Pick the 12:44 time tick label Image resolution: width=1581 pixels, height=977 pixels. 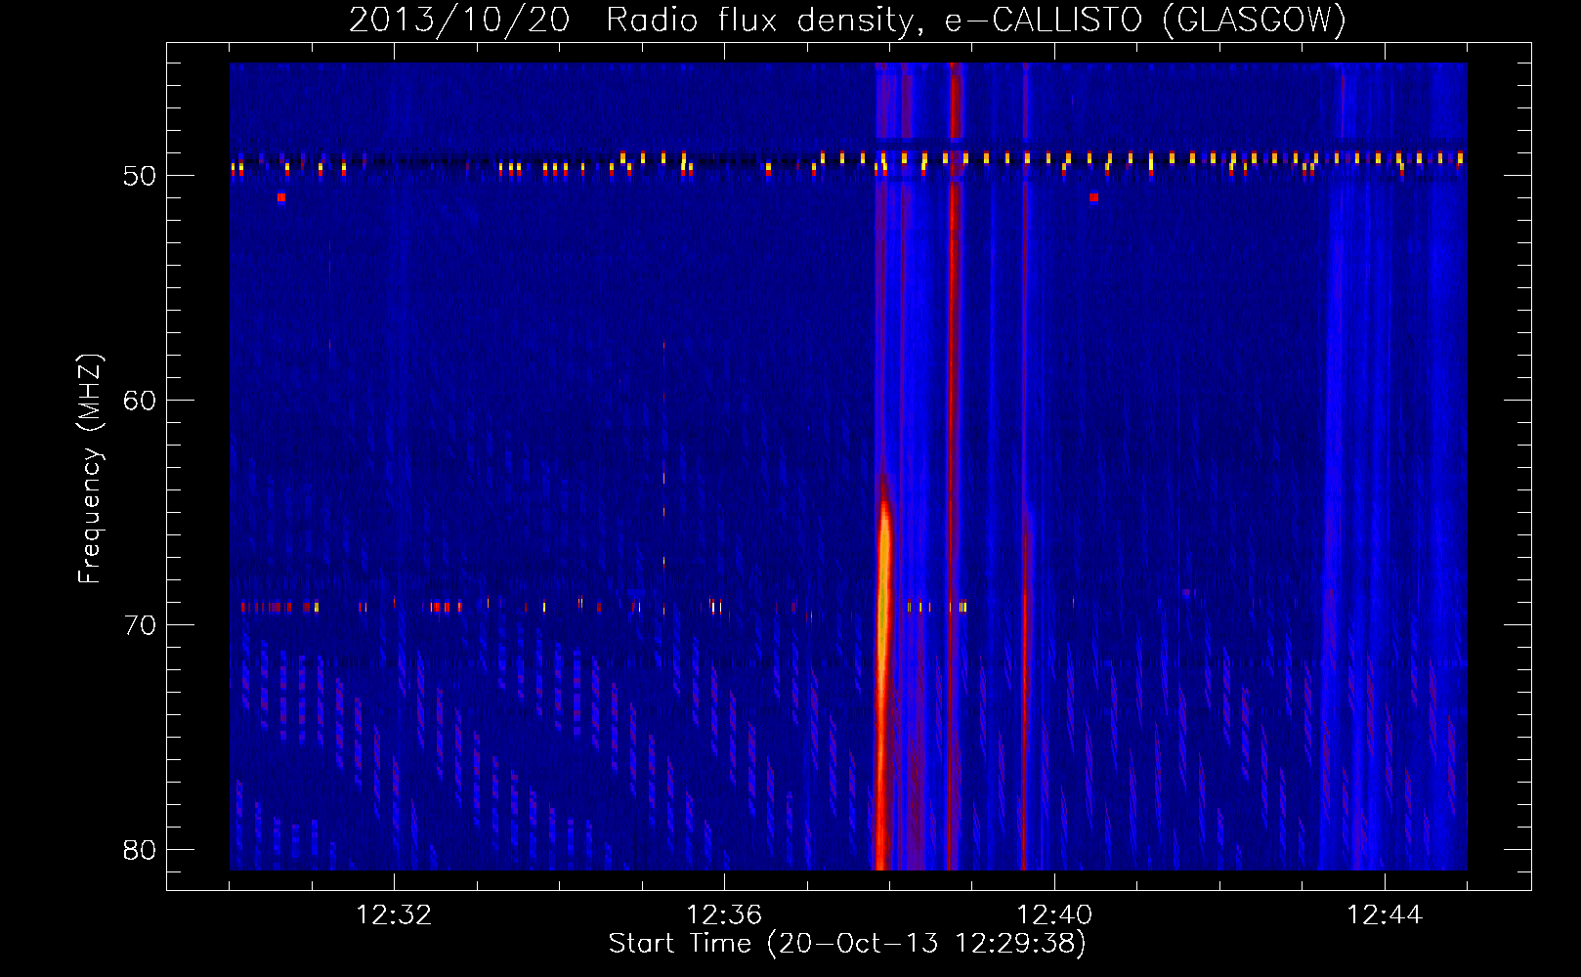(1385, 915)
